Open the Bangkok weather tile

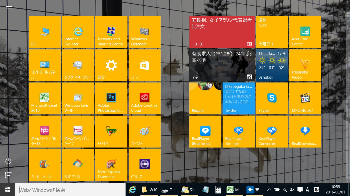click(x=272, y=65)
